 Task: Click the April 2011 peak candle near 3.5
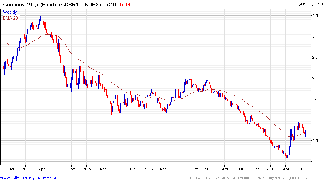click(x=41, y=18)
